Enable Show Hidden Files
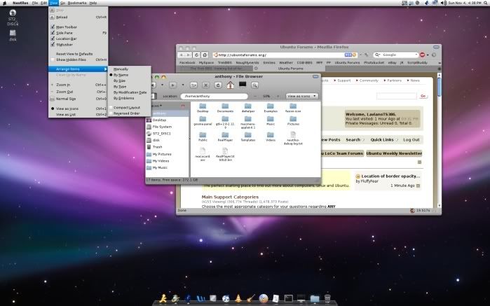Screen dimensions: 490x306 (x=53, y=60)
